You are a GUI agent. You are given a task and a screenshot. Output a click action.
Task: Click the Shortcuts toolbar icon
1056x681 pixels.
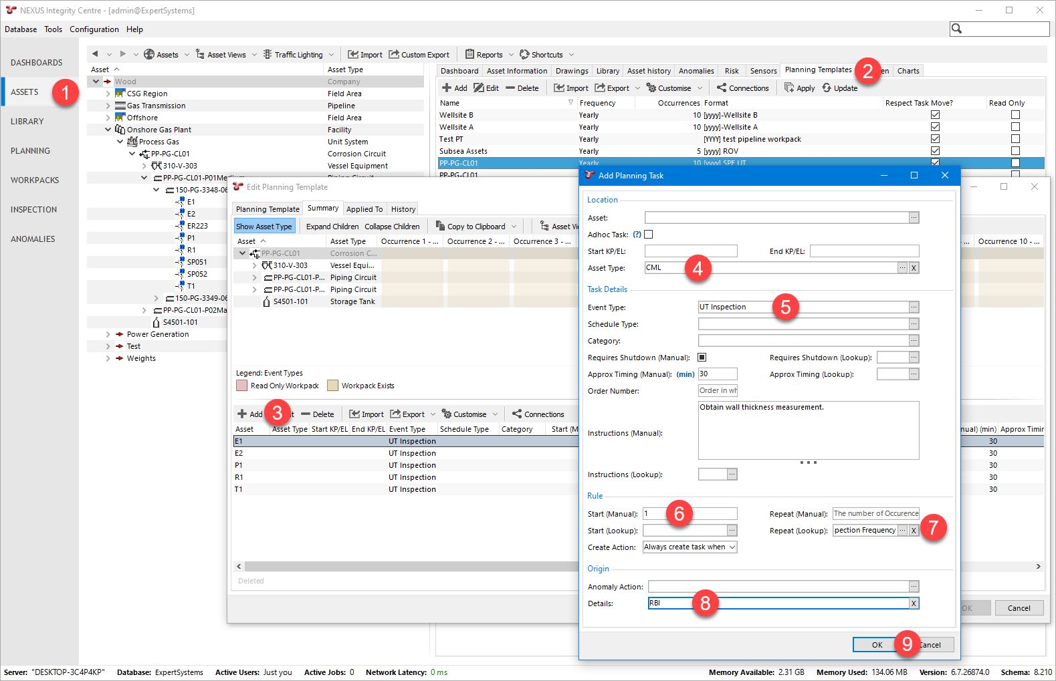click(524, 55)
